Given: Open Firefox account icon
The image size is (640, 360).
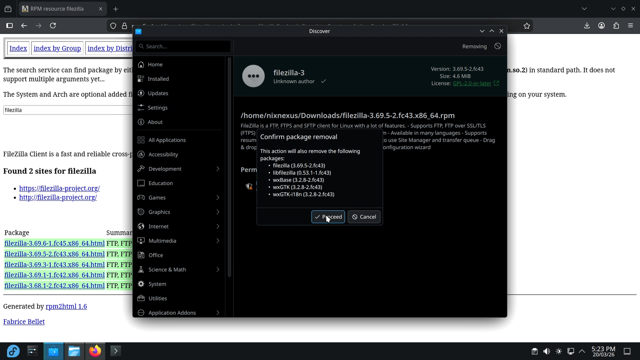Looking at the screenshot, I should coord(602,26).
